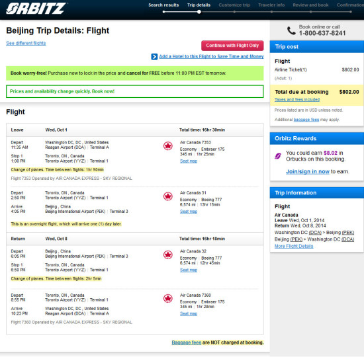The width and height of the screenshot is (364, 357).
Task: Open More Flight Details link
Action: click(x=294, y=246)
